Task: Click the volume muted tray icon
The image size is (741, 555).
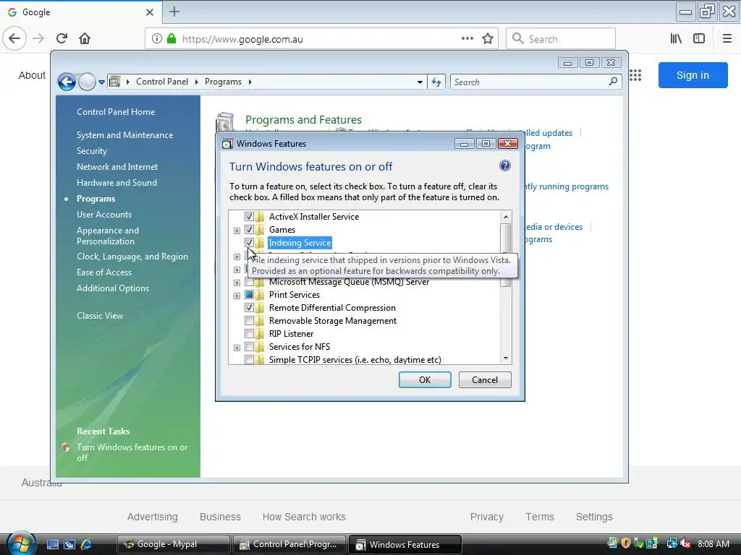Action: 685,543
